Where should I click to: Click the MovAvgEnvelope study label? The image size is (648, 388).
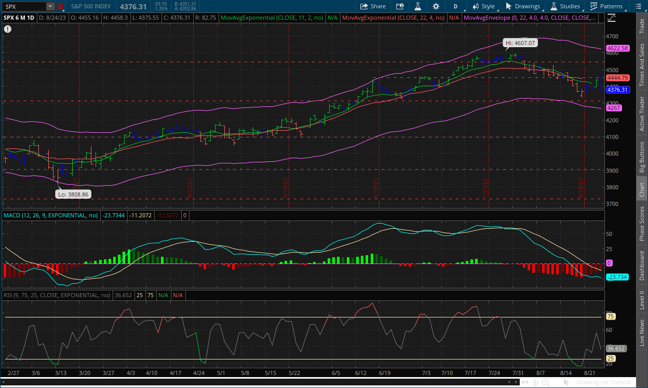click(530, 17)
